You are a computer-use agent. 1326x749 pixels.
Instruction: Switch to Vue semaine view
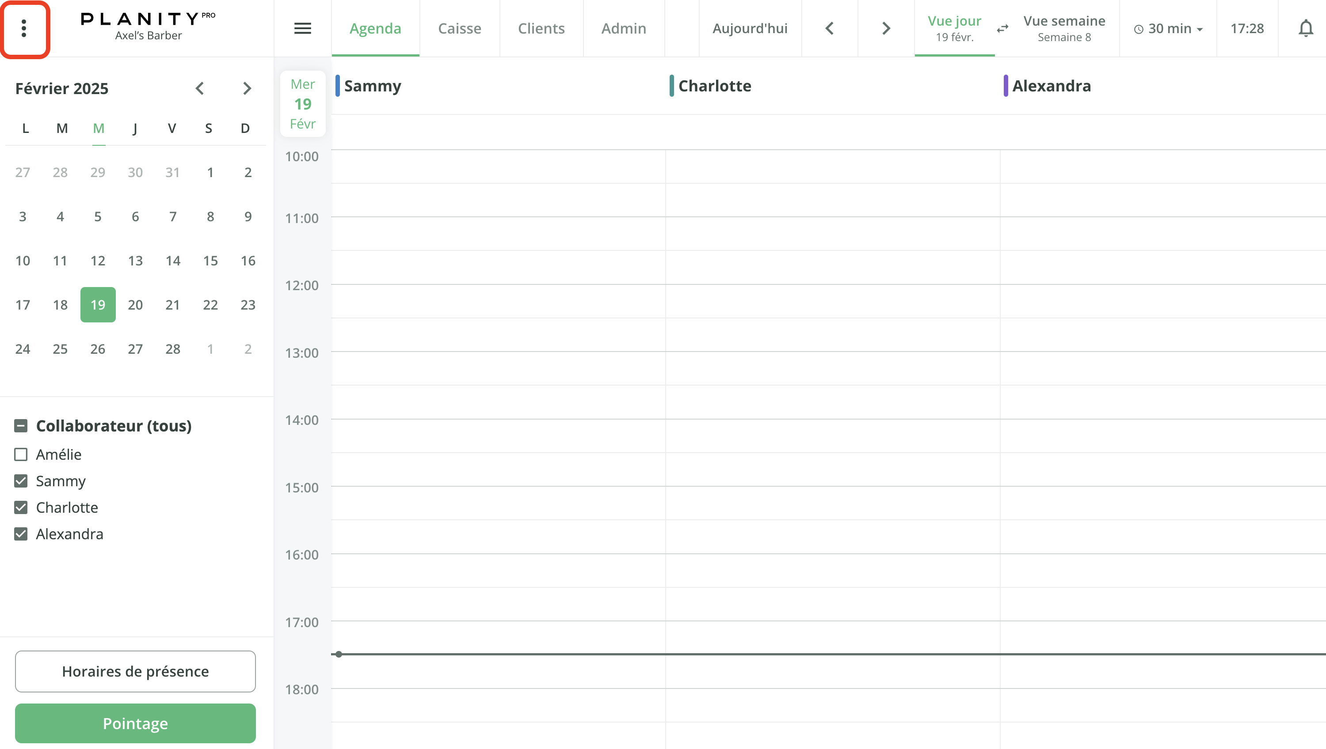tap(1063, 29)
